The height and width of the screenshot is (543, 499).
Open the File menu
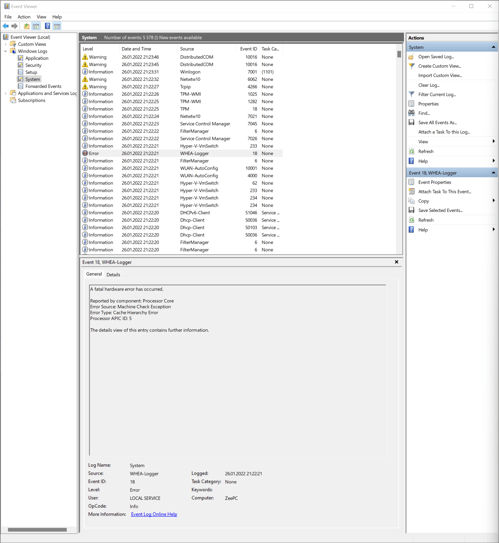coord(8,17)
